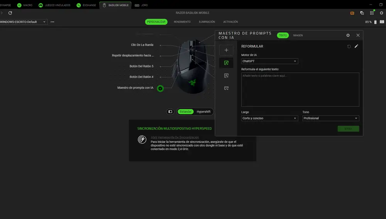The image size is (386, 219).
Task: Click the Sincronización Multidispositivo Hyperspeed heading
Action: pos(174,129)
